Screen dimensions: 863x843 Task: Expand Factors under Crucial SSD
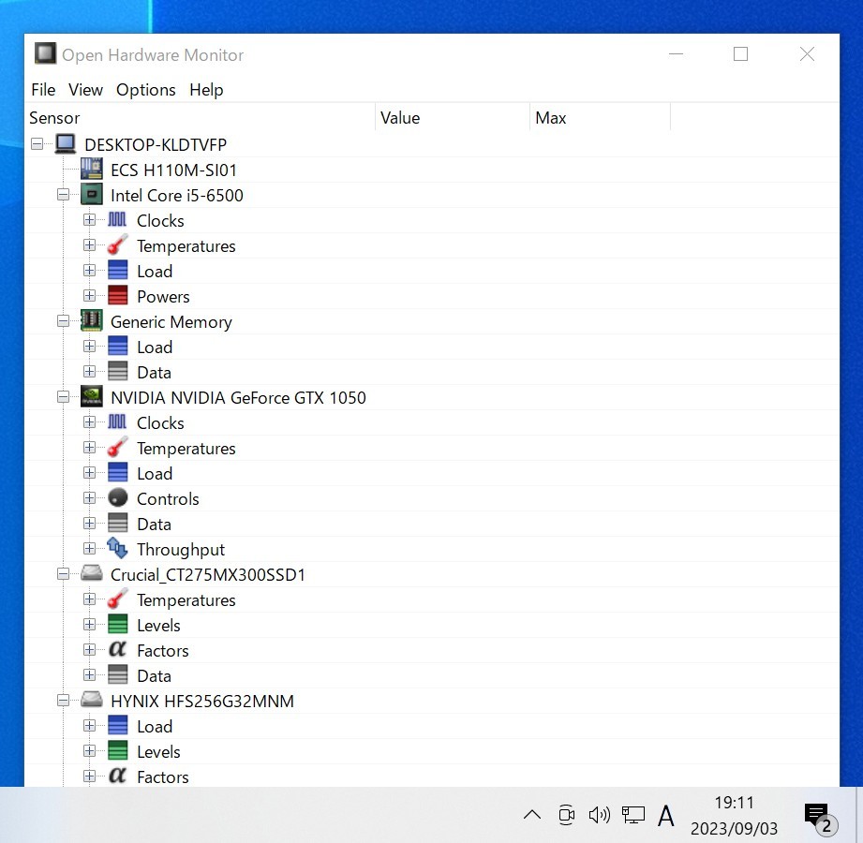coord(89,650)
